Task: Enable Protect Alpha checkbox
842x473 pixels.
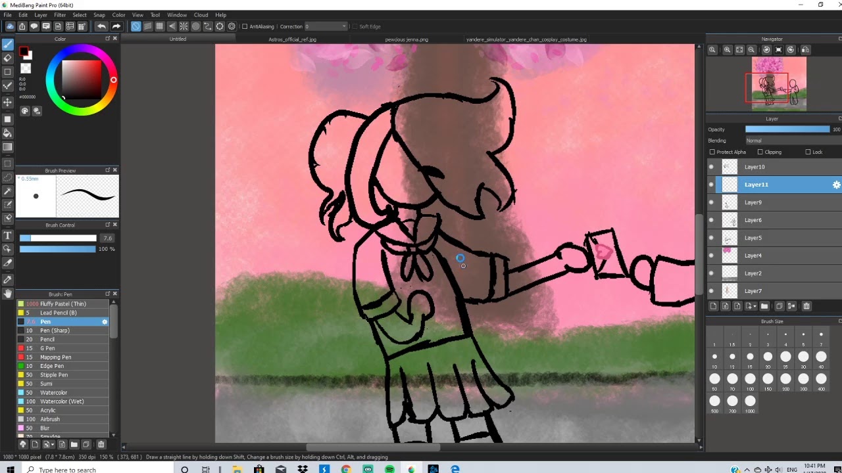Action: 712,152
